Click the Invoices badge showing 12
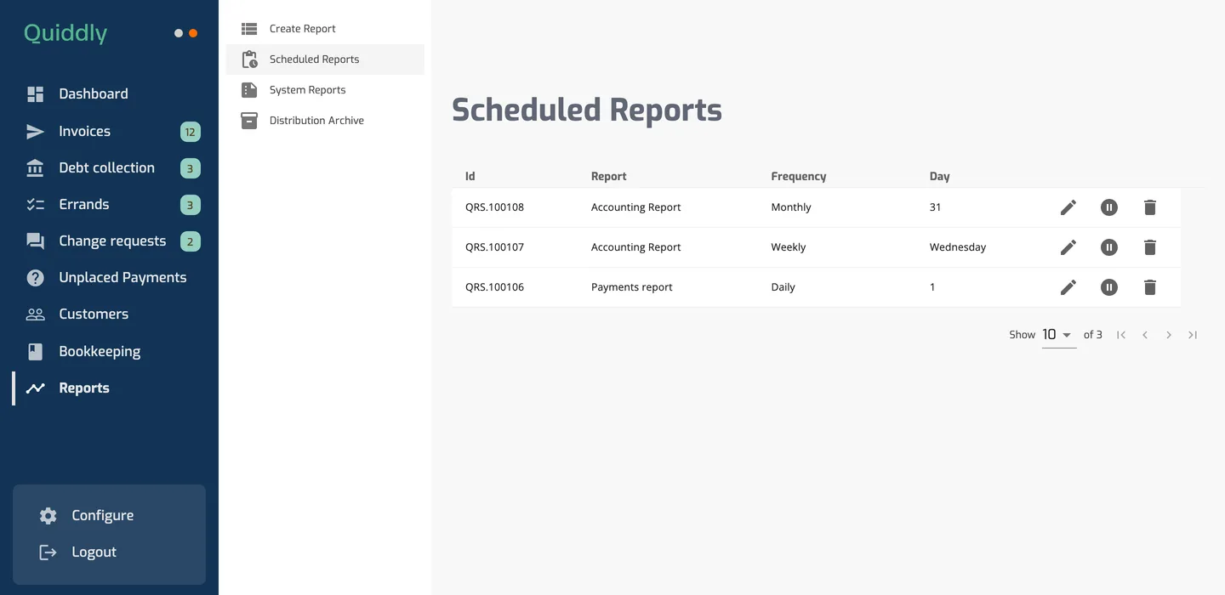This screenshot has height=595, width=1225. click(191, 132)
